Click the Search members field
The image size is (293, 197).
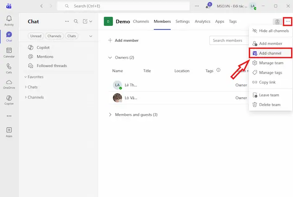[x=228, y=40]
